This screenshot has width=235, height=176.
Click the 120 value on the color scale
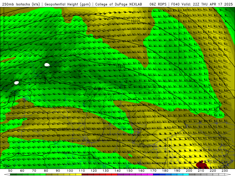(94, 171)
